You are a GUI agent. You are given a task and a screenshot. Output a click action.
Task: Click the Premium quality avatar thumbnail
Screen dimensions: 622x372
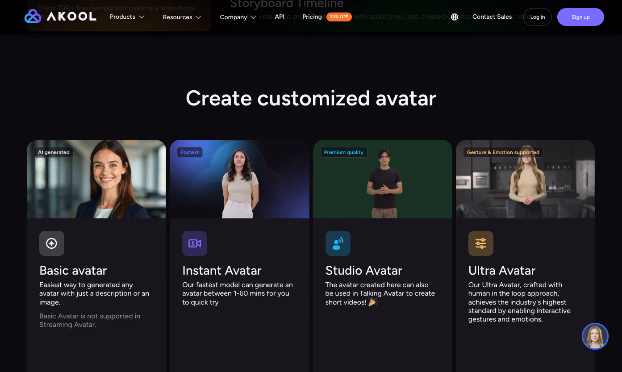383,179
